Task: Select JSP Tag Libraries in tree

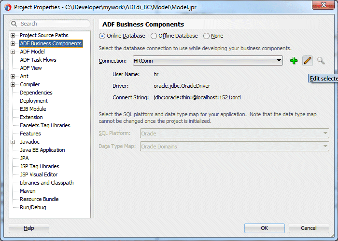Action: coord(40,166)
